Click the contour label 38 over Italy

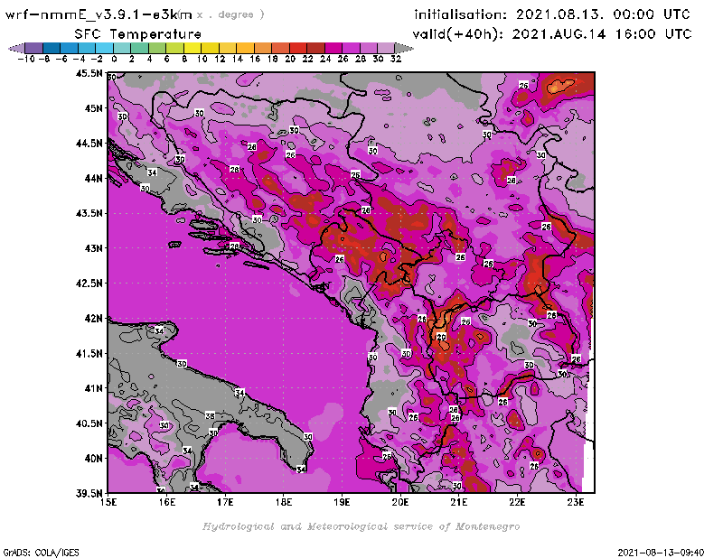[210, 415]
